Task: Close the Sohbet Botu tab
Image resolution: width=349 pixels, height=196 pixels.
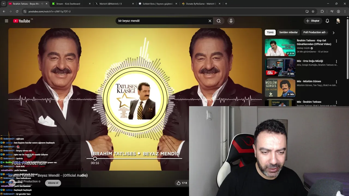Action: [176, 4]
